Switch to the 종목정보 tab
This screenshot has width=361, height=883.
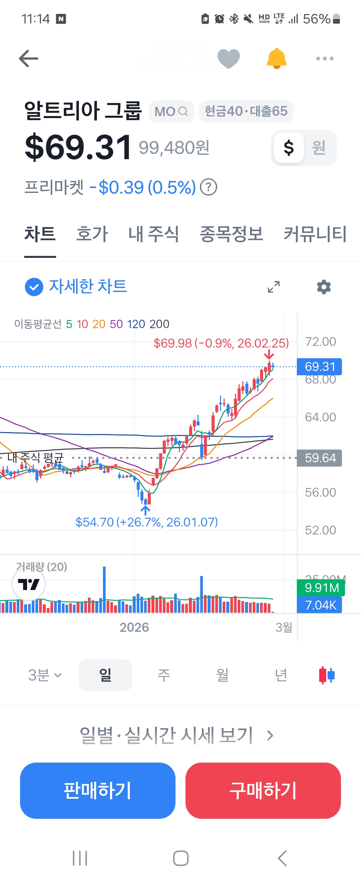coord(231,234)
